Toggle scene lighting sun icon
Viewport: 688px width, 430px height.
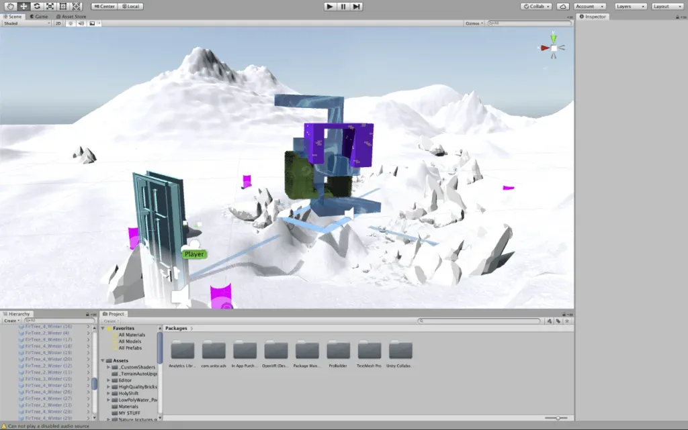[71, 23]
